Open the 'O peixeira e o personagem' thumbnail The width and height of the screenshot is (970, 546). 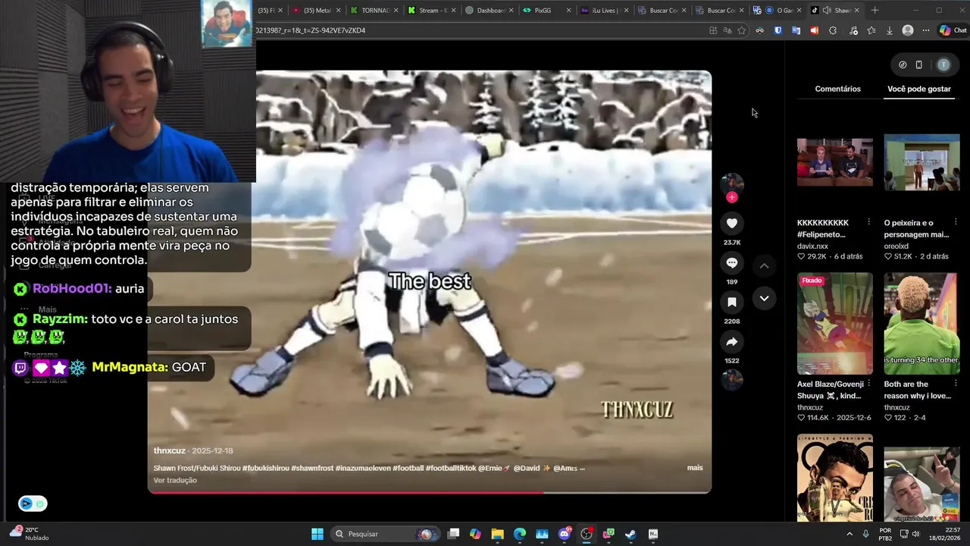[x=921, y=162]
